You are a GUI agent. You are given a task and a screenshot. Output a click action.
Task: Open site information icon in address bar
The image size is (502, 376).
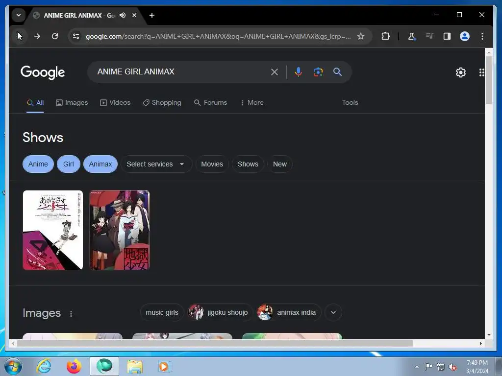pos(76,36)
